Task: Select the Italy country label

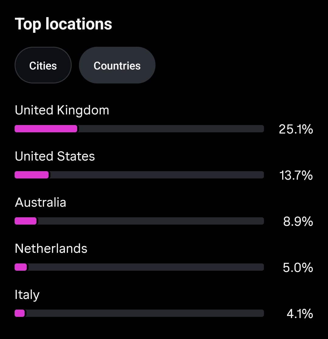Action: 27,295
